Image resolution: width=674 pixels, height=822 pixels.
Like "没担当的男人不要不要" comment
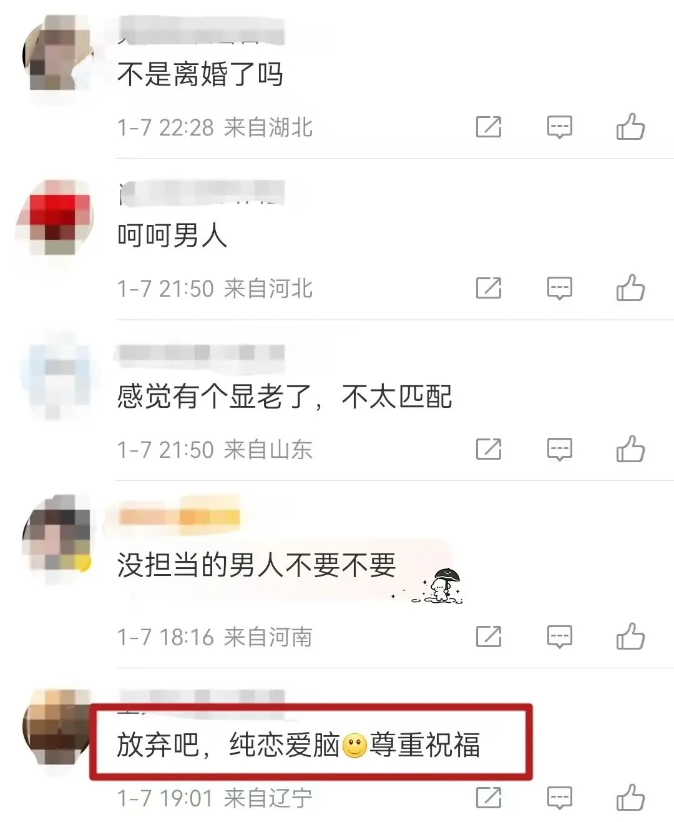630,636
